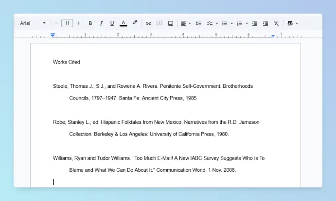
Task: Insert an image with the picture icon
Action: (x=171, y=23)
